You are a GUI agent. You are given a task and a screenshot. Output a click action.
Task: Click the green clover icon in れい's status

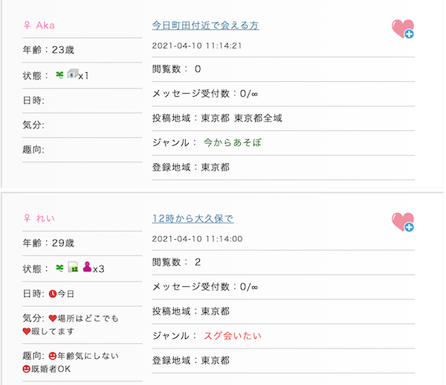[x=59, y=268]
